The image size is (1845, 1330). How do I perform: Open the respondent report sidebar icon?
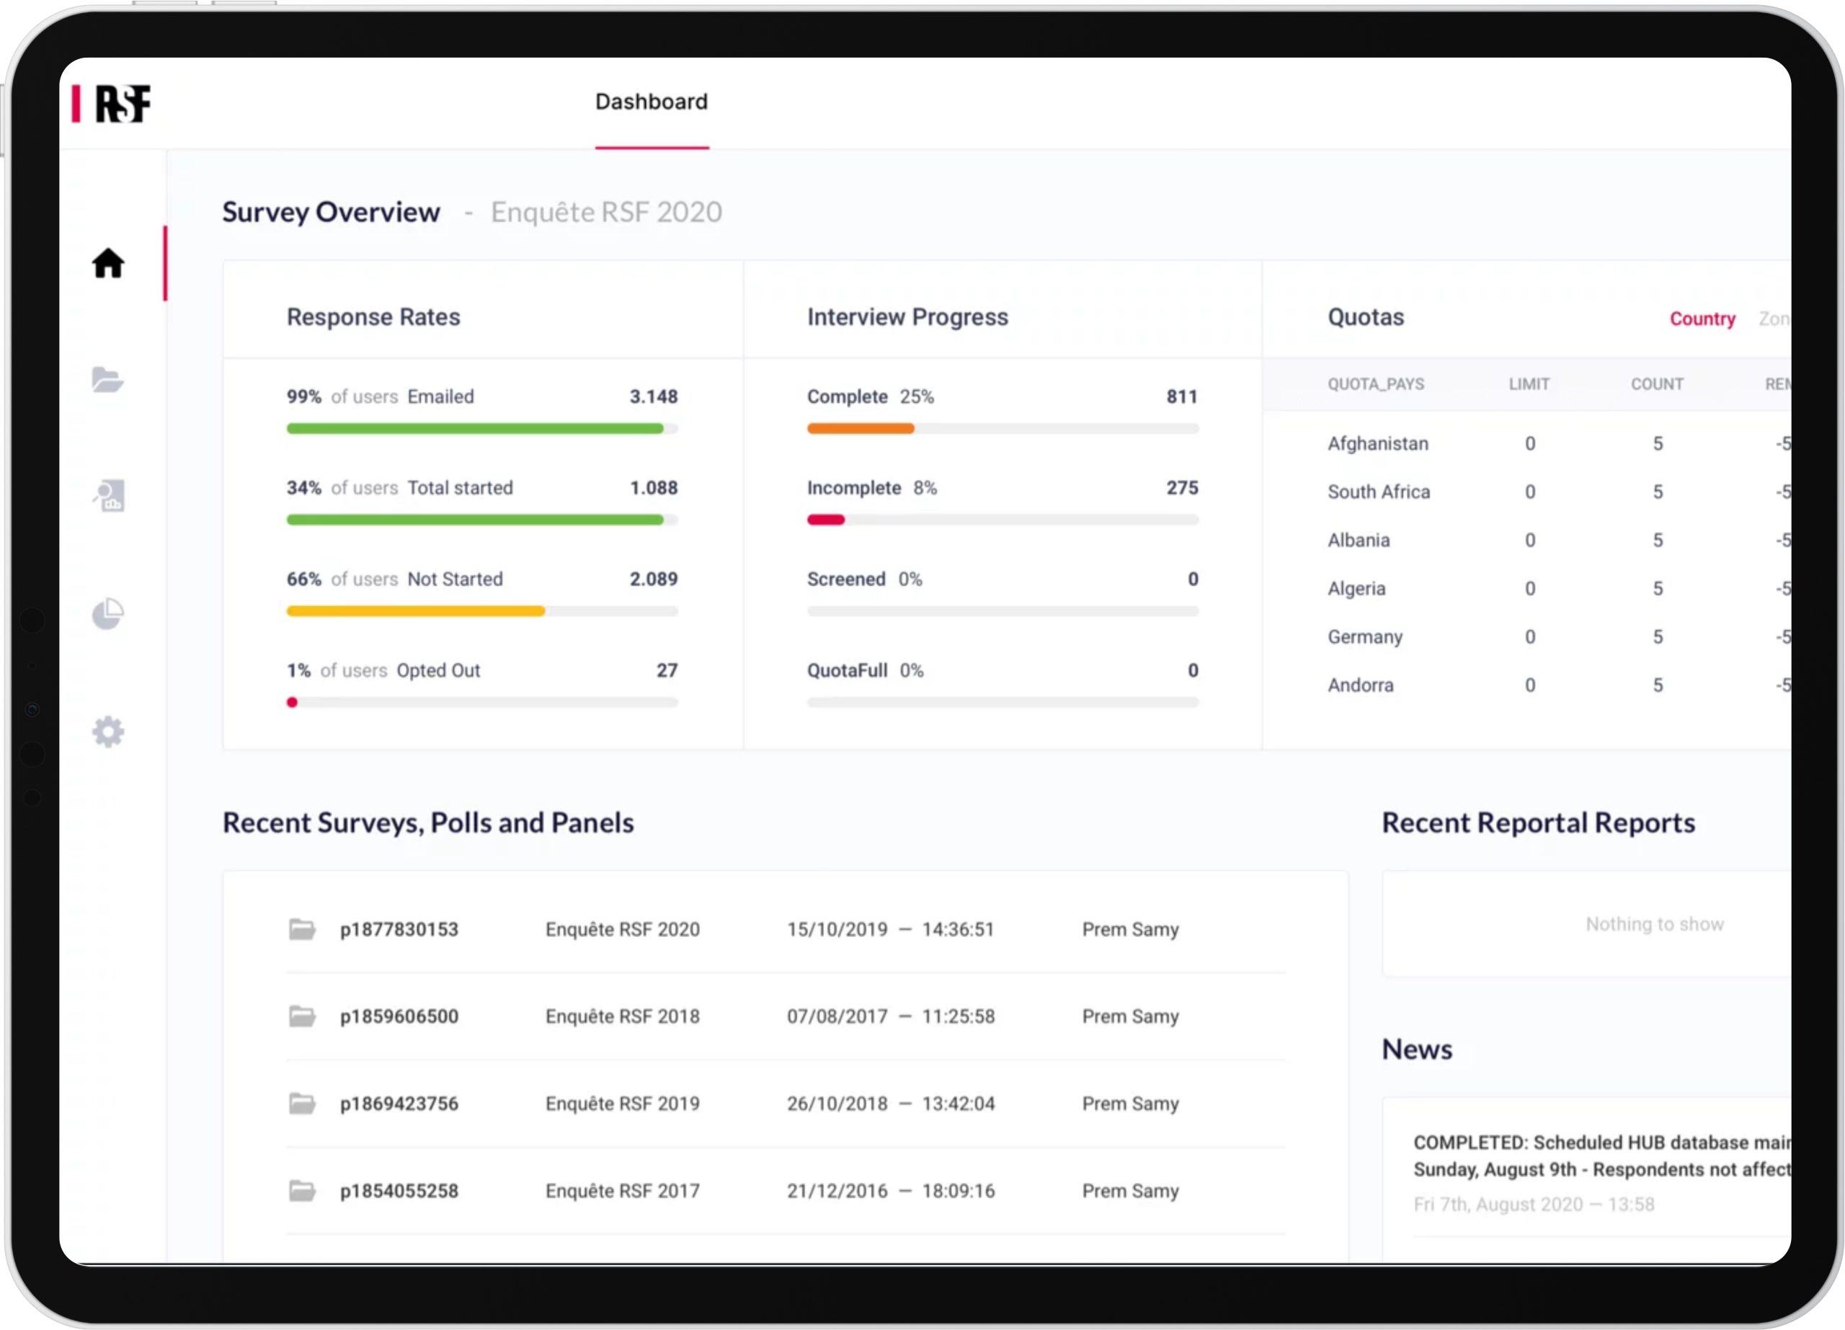tap(108, 495)
